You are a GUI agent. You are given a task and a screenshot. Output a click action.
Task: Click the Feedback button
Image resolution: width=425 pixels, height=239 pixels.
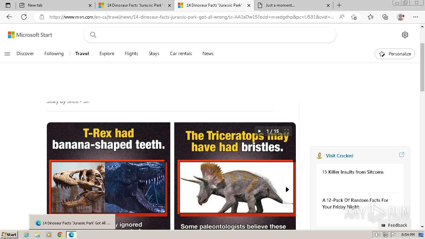(394, 225)
